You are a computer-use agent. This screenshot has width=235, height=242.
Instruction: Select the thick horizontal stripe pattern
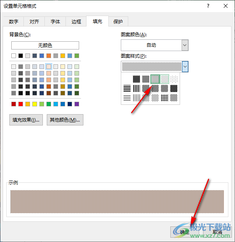click(127, 88)
